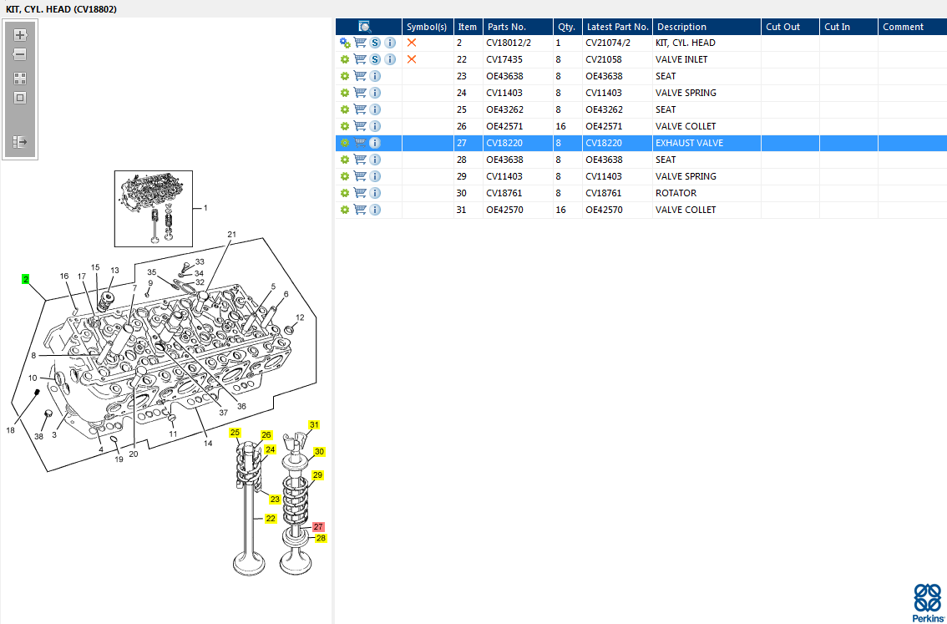Sort by the Parts No. column header

coord(506,27)
